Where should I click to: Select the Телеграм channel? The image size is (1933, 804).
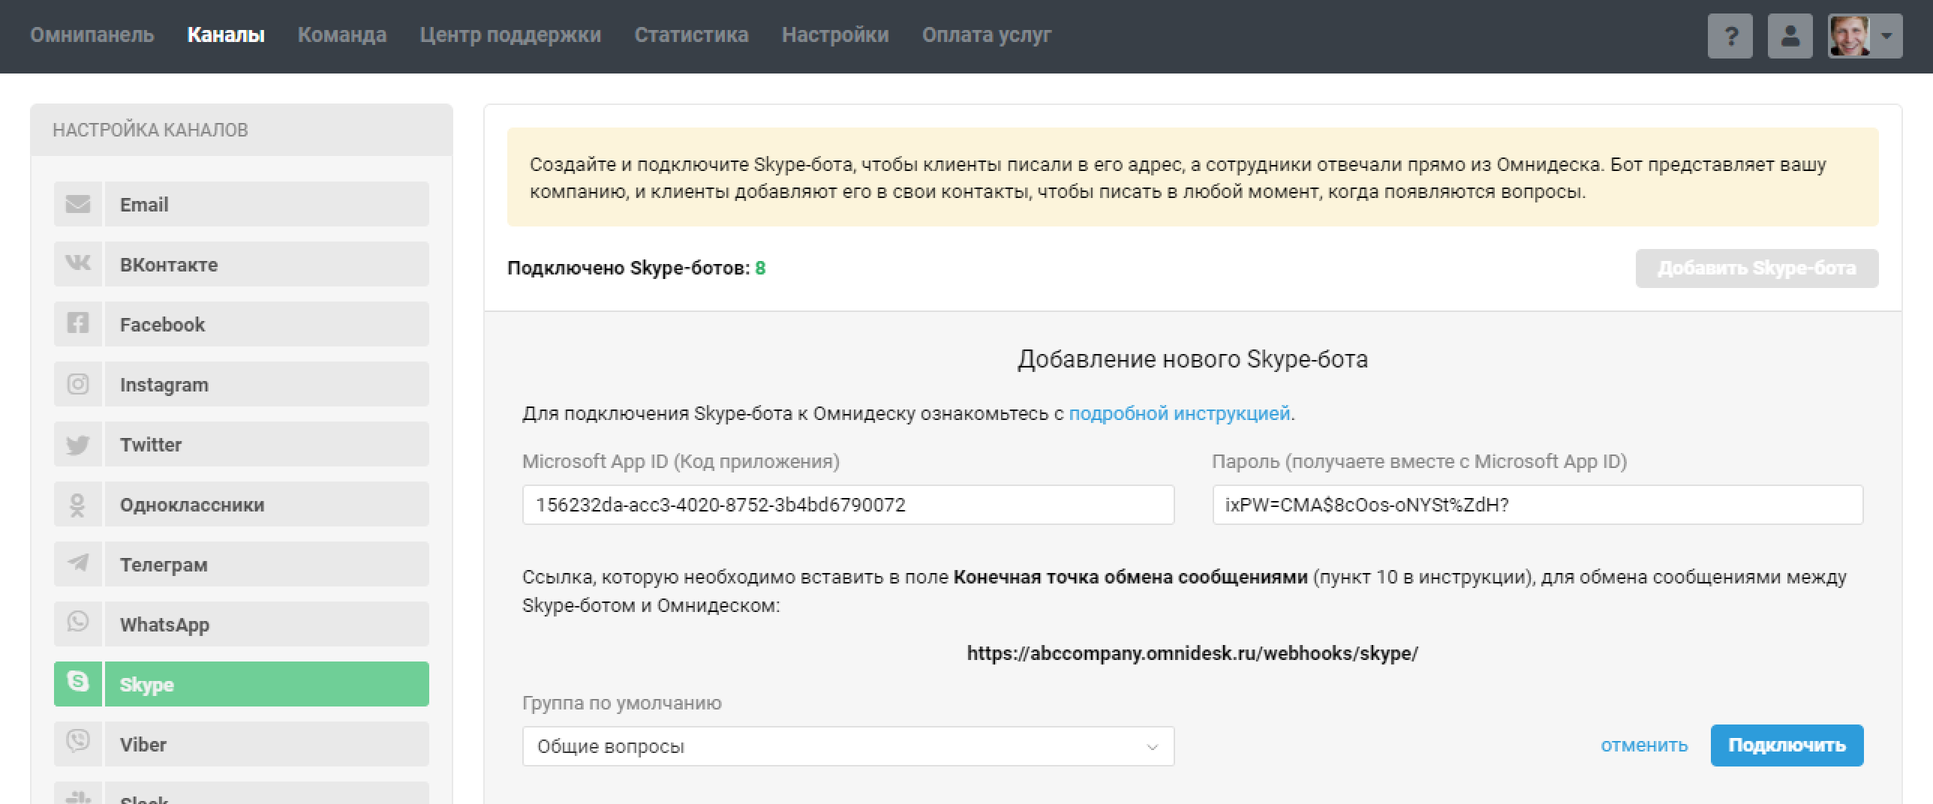point(266,564)
